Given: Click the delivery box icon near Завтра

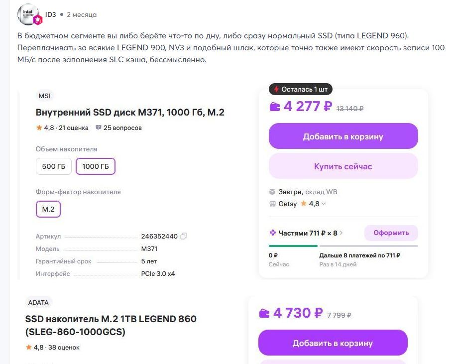Looking at the screenshot, I should coord(272,192).
